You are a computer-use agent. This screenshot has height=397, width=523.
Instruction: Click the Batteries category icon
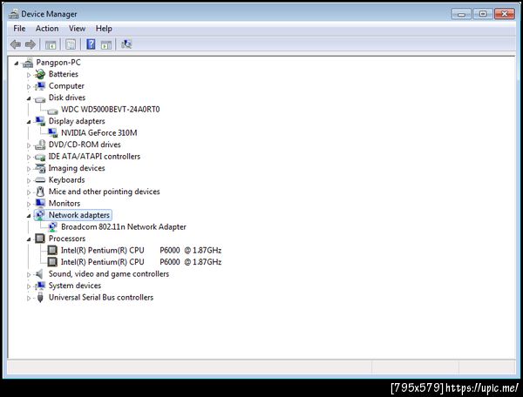coord(40,74)
